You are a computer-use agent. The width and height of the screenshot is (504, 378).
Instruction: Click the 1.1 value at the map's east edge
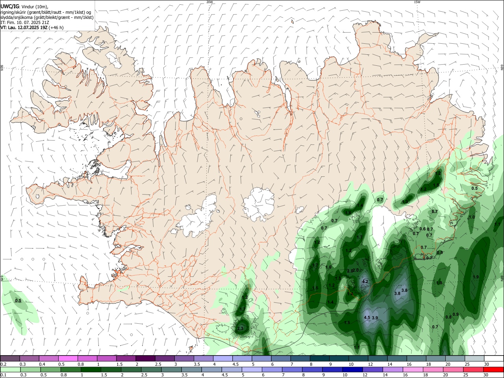pos(497,224)
